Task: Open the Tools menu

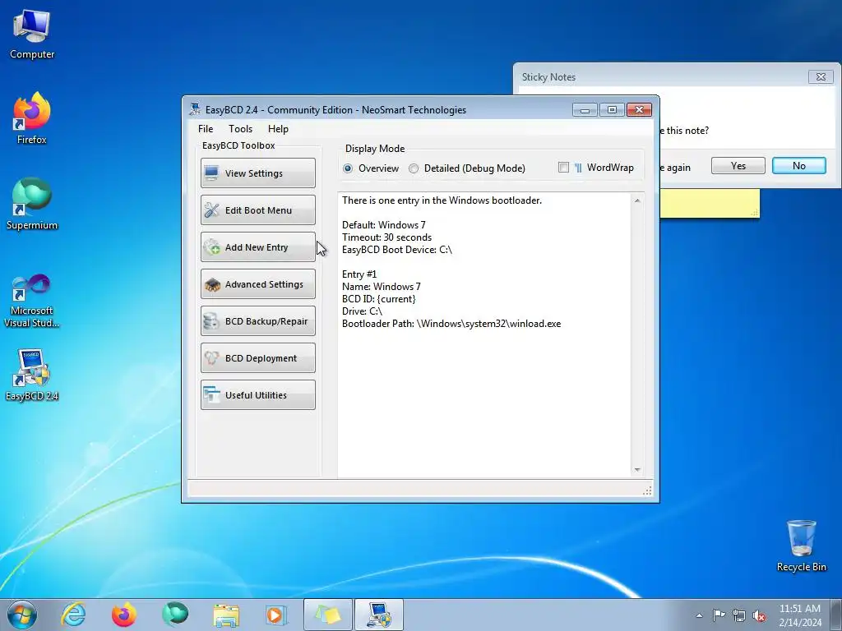Action: 240,129
